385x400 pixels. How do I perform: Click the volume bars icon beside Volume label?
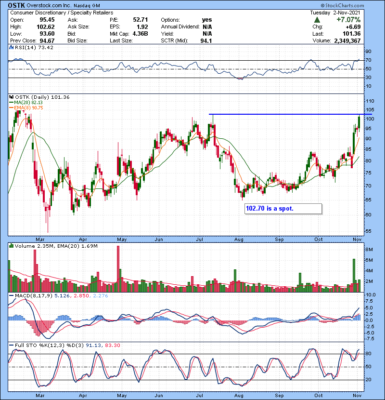[11, 246]
